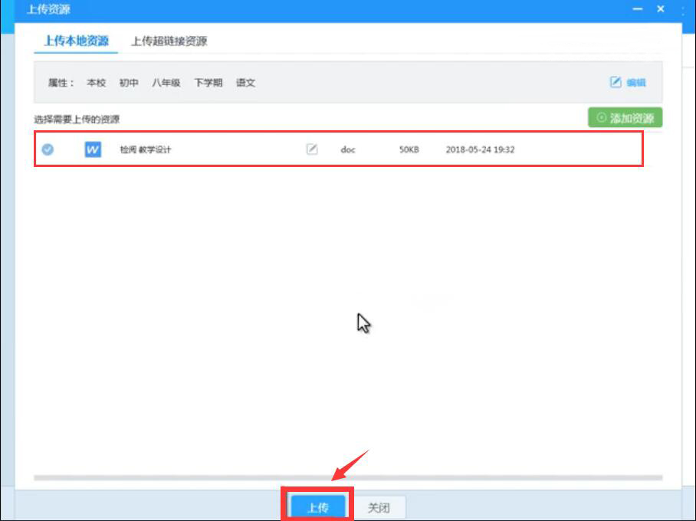Open the 上传超链接资源 tab
Screen dimensions: 696x521
[x=169, y=41]
